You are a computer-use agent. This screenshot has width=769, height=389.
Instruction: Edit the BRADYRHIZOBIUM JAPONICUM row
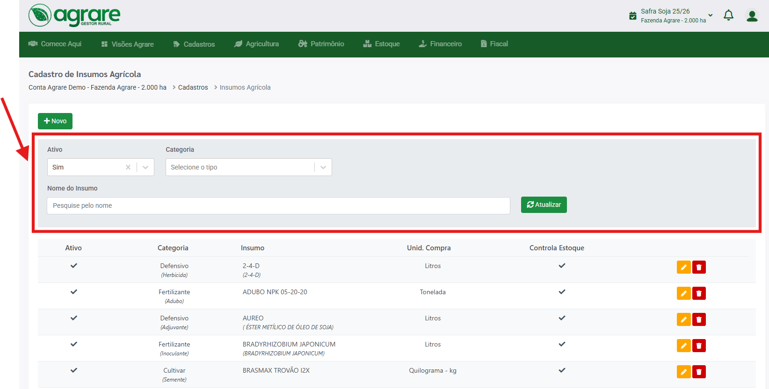684,346
